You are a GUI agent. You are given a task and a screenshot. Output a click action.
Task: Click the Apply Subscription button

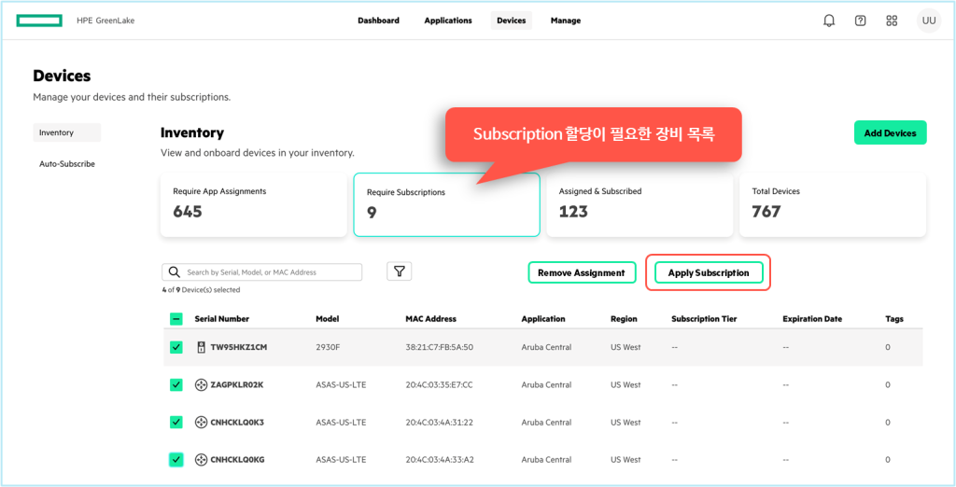[x=709, y=272]
